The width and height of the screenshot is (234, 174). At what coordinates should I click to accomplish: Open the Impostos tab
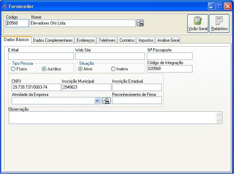point(145,40)
